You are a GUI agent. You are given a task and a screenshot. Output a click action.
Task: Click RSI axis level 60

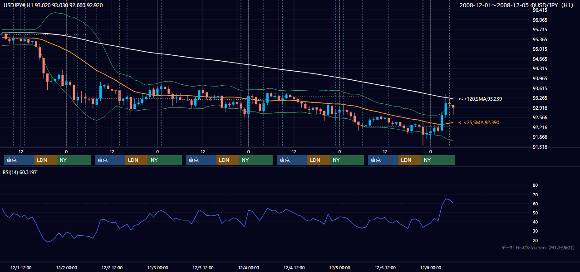coord(535,204)
